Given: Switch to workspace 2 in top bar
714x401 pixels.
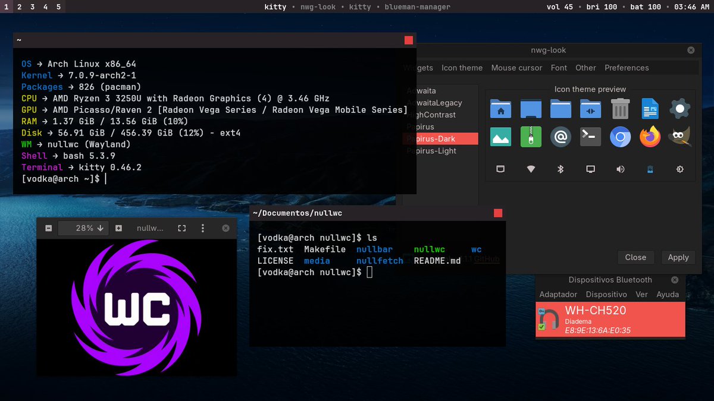Looking at the screenshot, I should coord(19,7).
